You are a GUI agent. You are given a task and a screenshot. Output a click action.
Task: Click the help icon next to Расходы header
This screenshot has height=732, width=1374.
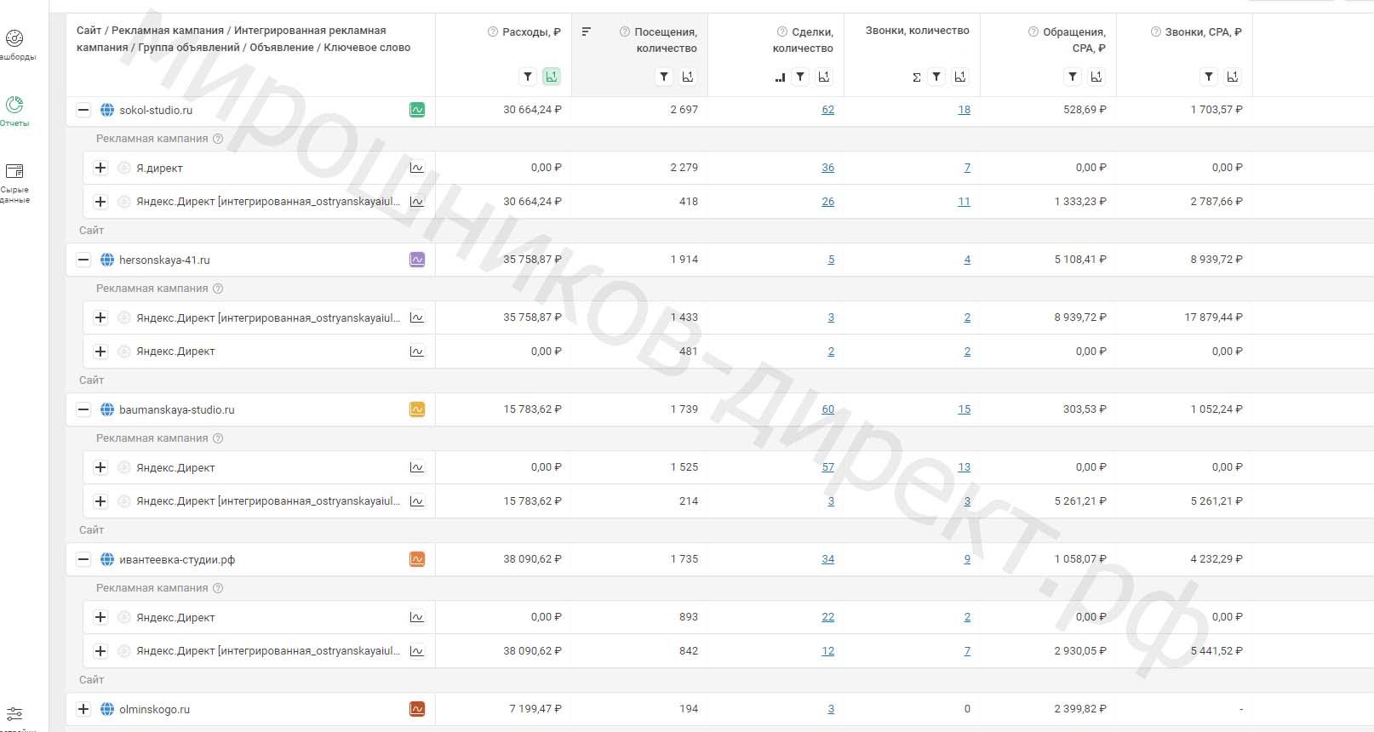(492, 31)
